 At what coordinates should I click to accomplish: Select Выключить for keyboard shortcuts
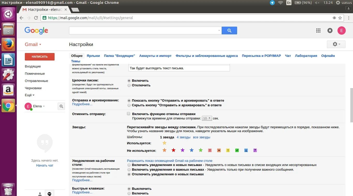[129, 189]
